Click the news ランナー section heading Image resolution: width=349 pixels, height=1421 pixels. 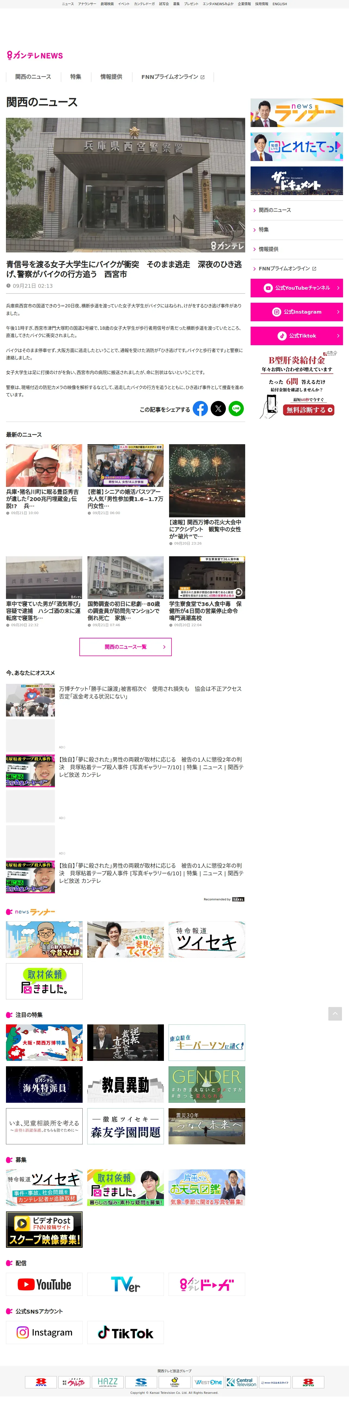pos(31,912)
